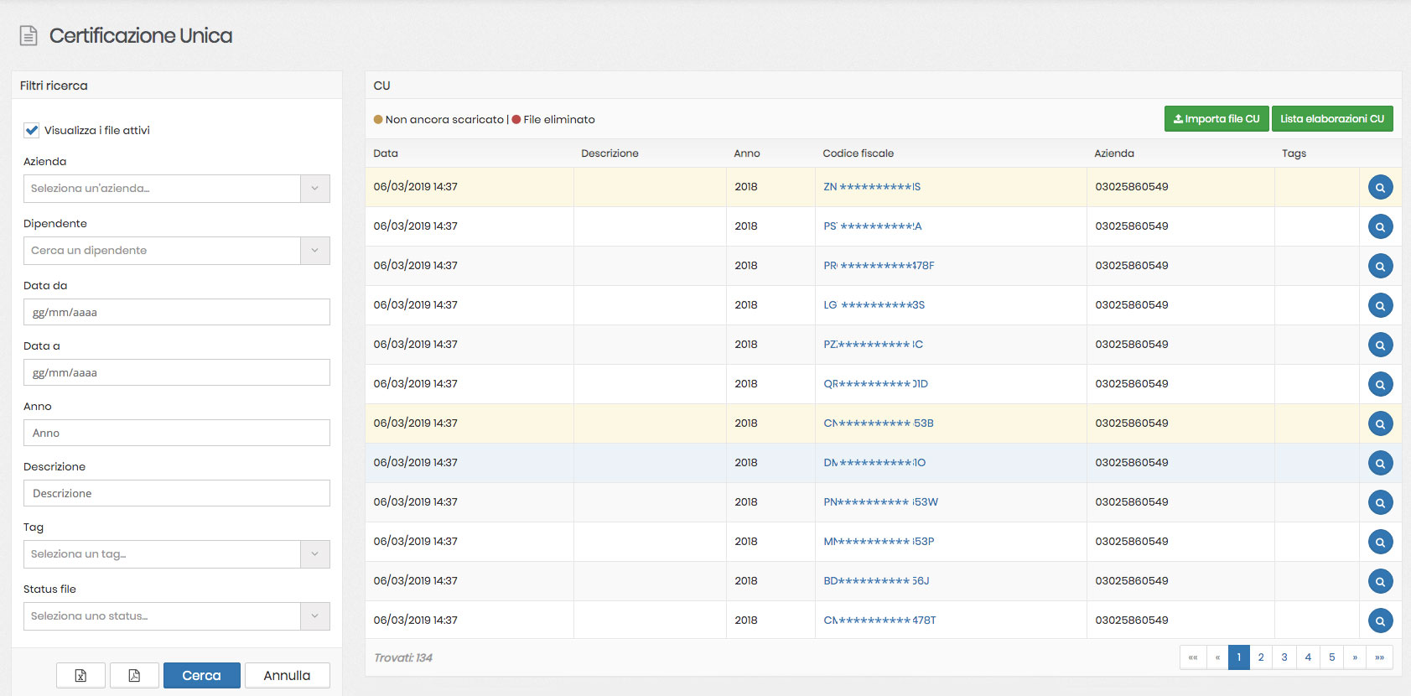
Task: Click magnifier icon for codice fiscale ending 178F
Action: coord(1379,266)
